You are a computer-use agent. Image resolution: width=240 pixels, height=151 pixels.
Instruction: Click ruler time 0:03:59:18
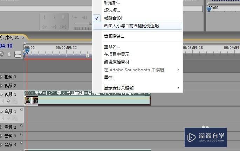pos(193,48)
